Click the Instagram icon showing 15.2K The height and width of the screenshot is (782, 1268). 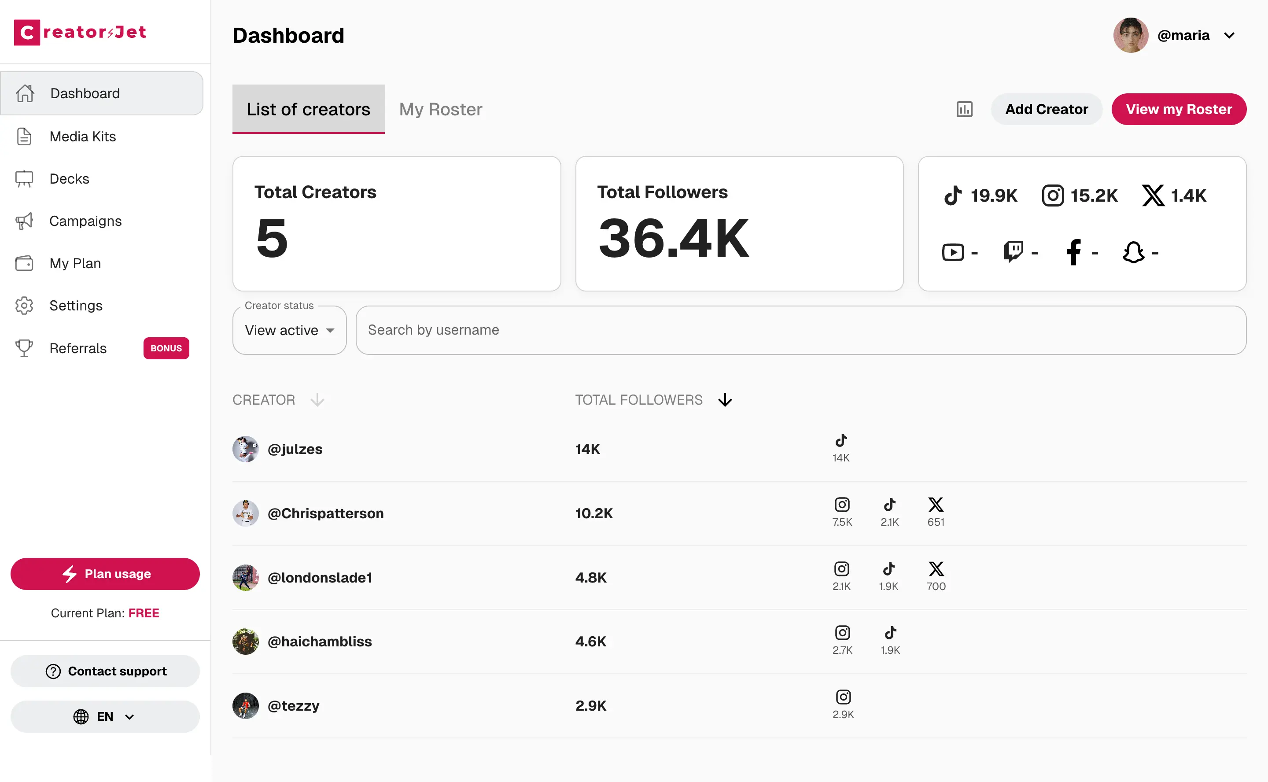coord(1052,195)
